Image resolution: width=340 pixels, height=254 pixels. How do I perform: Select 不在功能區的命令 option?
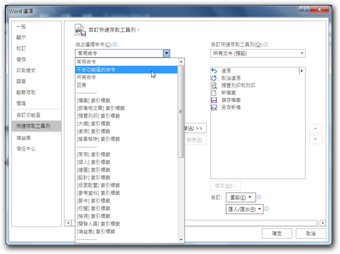[126, 69]
